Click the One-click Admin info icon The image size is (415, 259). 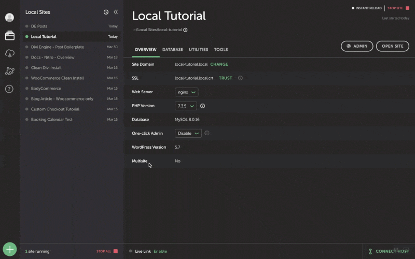(207, 133)
